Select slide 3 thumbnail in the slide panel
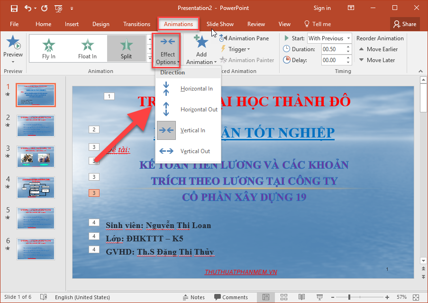 tap(36, 156)
